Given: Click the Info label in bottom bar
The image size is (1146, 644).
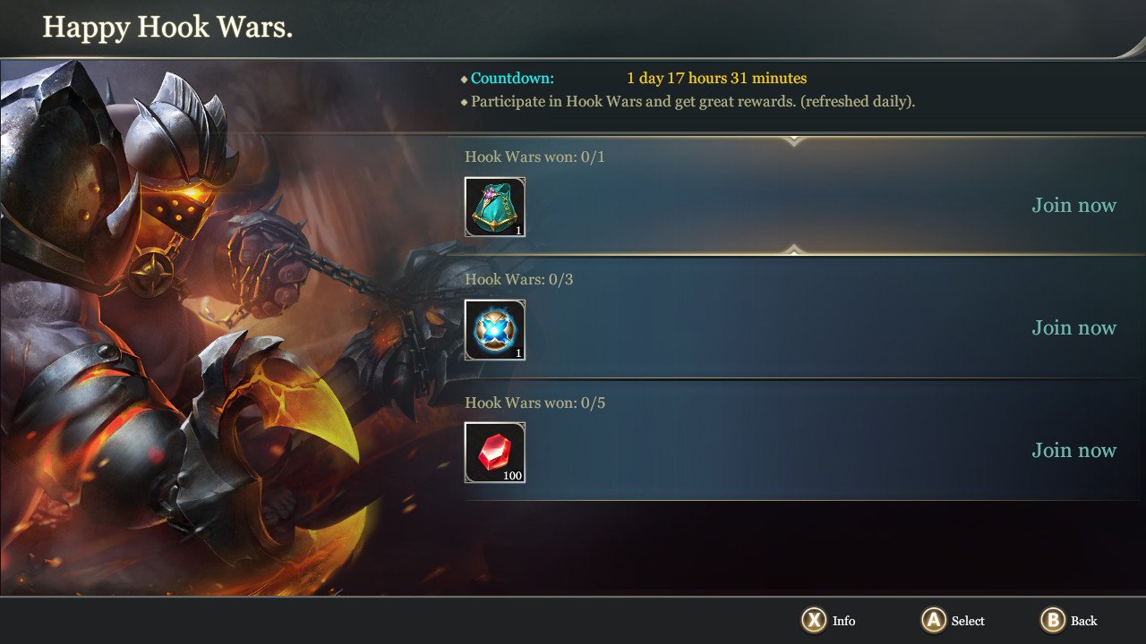Looking at the screenshot, I should (843, 621).
